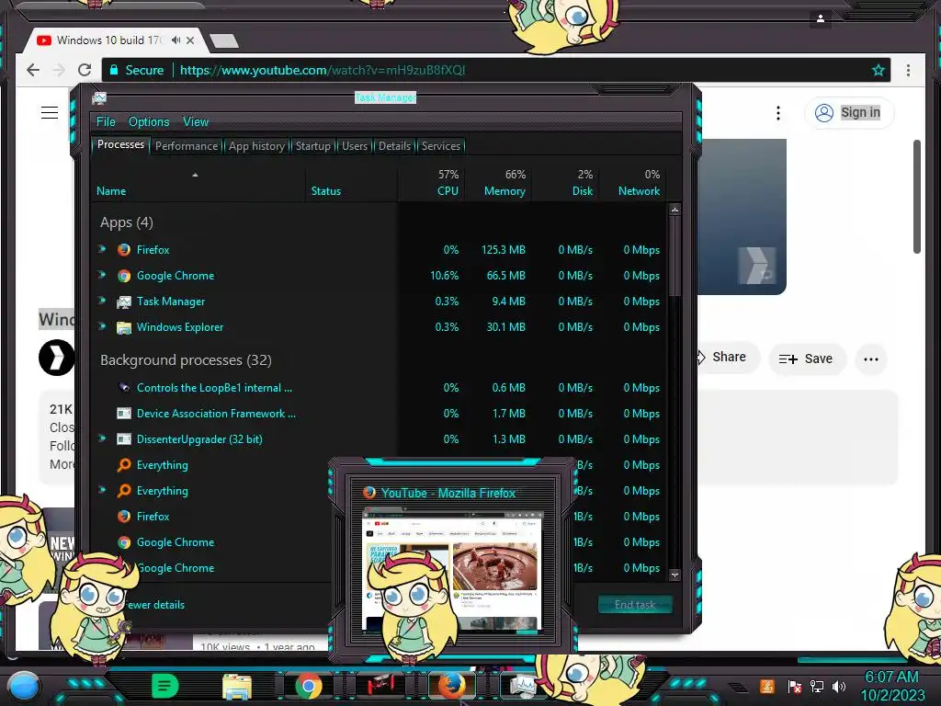
Task: Open a new Chrome tab
Action: pos(224,40)
